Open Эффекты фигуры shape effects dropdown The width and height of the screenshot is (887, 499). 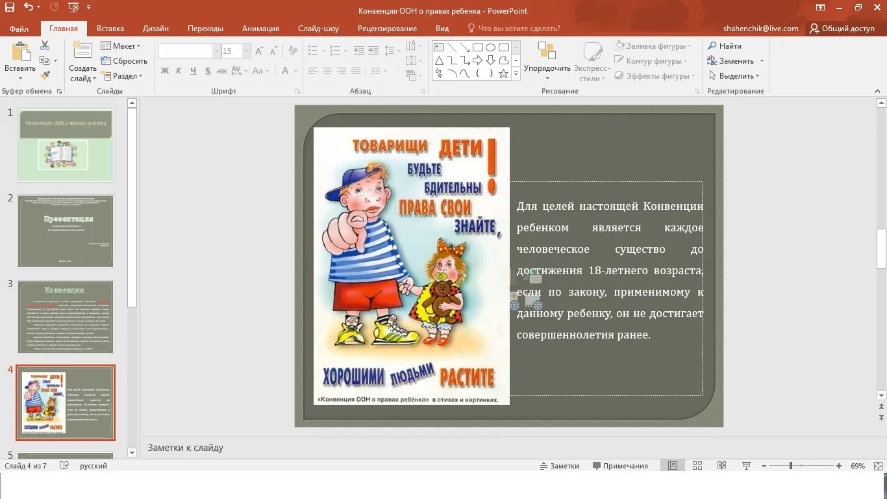[655, 76]
